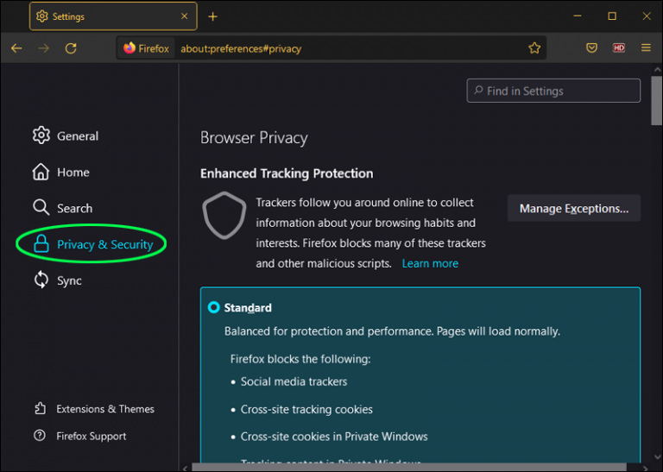Screen dimensions: 663x472
Task: Click the Find in Settings search field
Action: pos(553,91)
